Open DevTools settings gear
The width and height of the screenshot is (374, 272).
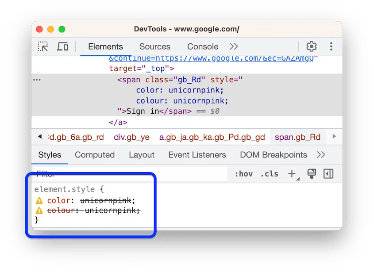tap(311, 46)
